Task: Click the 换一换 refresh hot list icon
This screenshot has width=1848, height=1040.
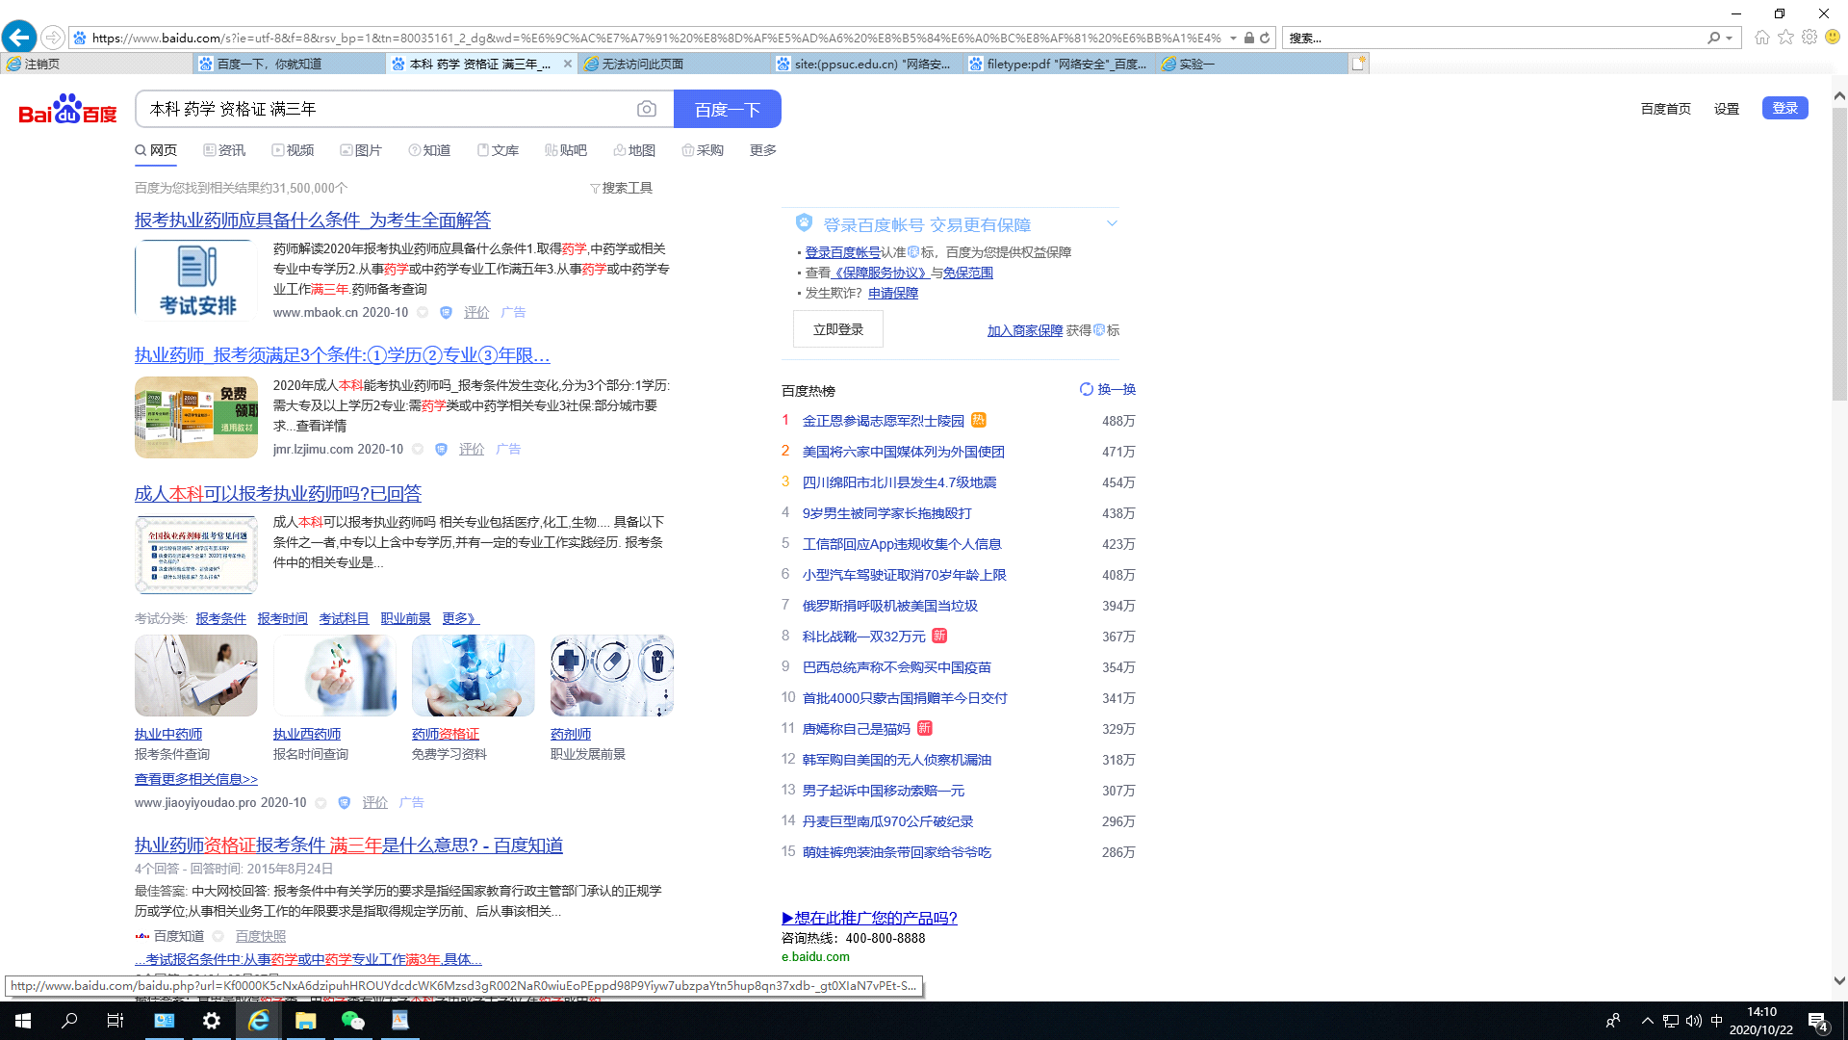Action: [1087, 389]
